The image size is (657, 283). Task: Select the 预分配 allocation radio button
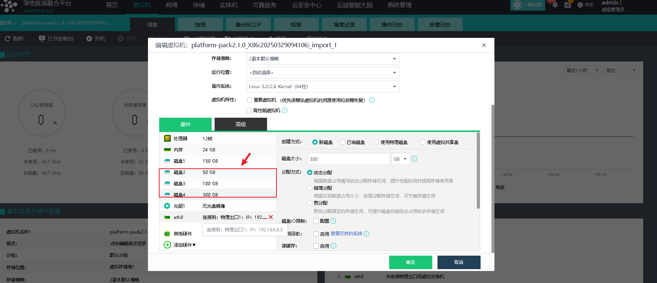(x=310, y=203)
